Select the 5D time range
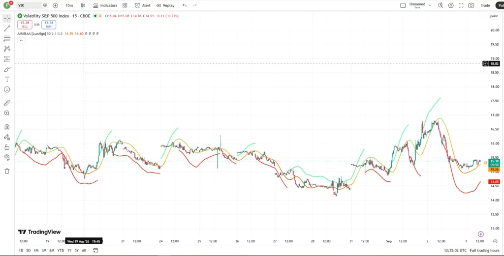Screen dimensions: 504x256 (x=29, y=250)
